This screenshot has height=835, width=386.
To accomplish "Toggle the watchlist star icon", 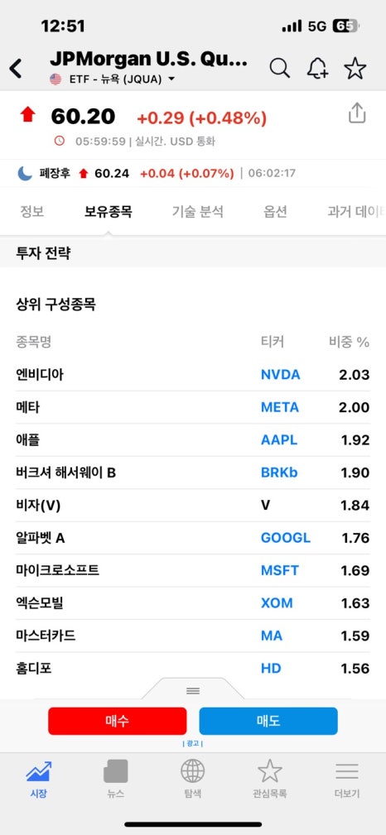I will click(355, 68).
